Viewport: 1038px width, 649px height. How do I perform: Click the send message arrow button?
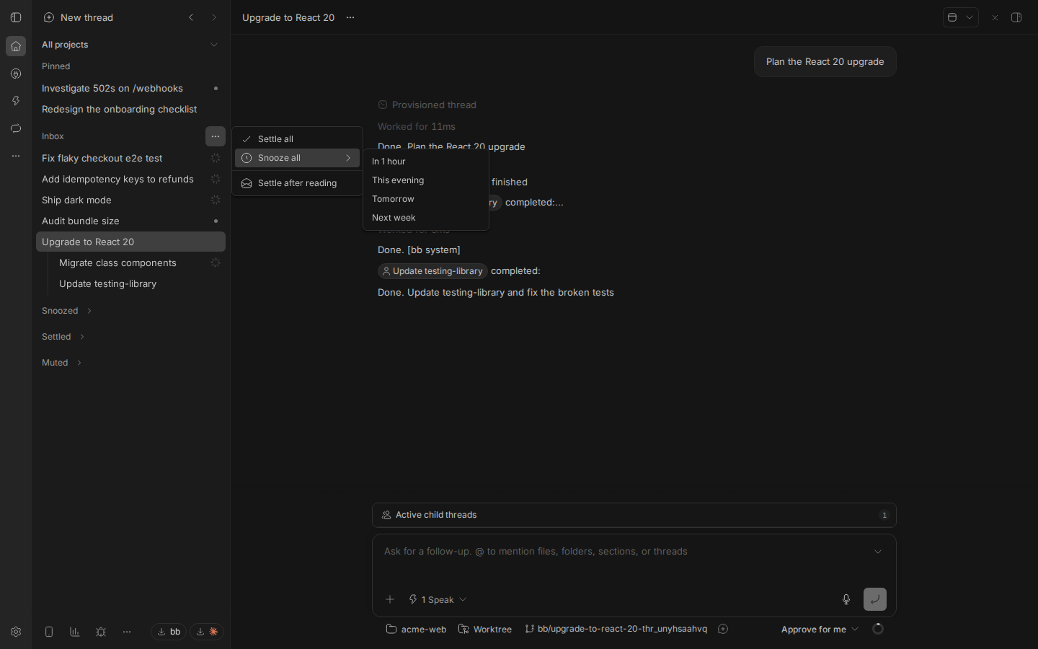pyautogui.click(x=875, y=599)
